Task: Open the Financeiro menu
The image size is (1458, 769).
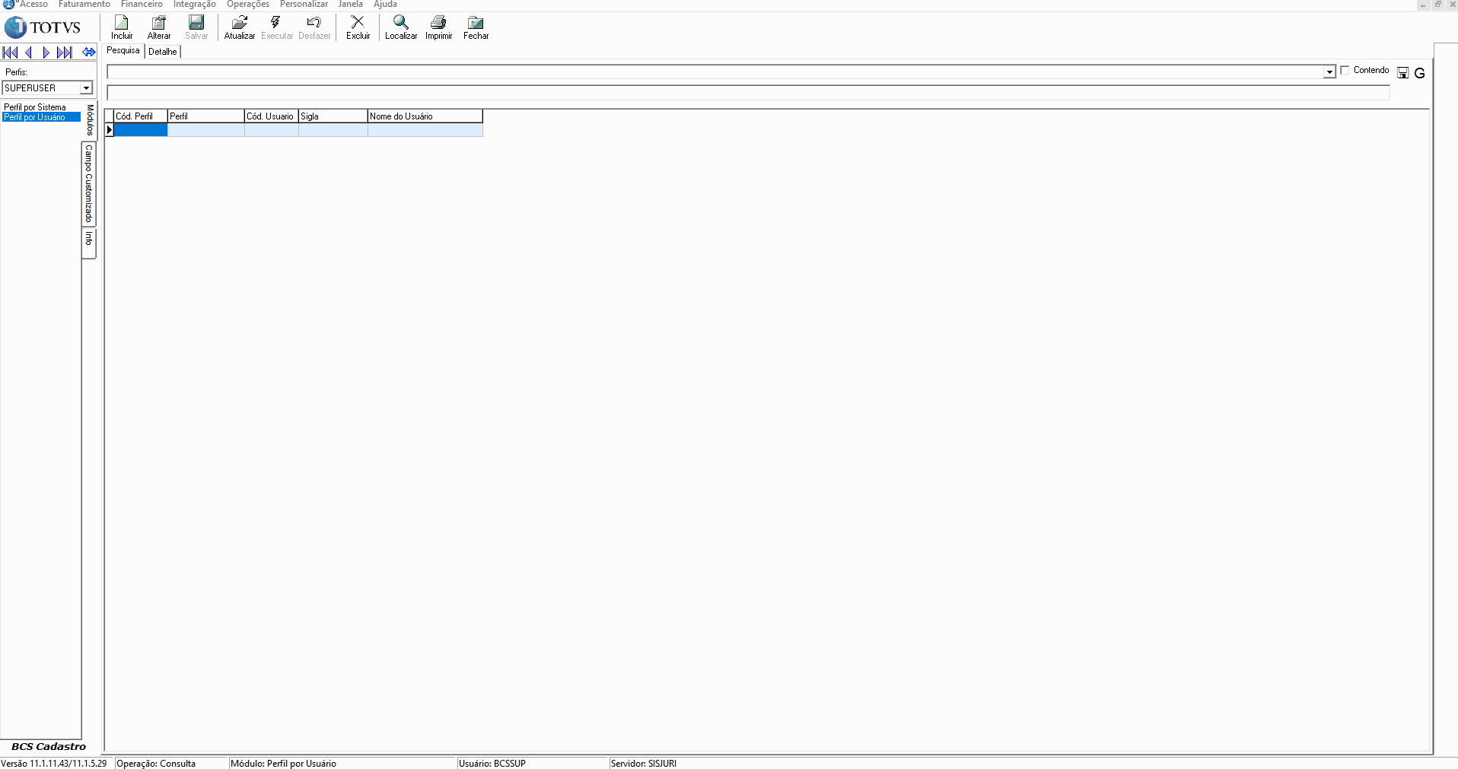Action: coord(142,5)
